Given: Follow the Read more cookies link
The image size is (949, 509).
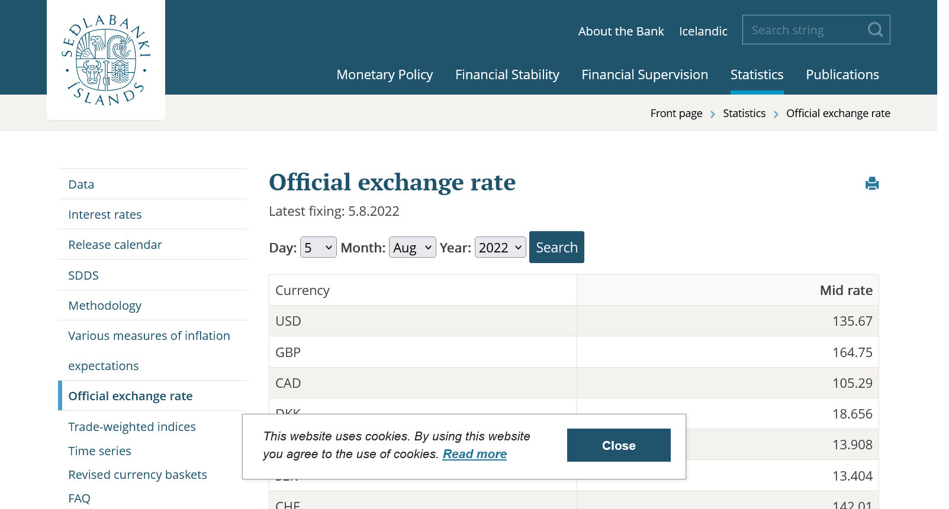Looking at the screenshot, I should click(474, 454).
